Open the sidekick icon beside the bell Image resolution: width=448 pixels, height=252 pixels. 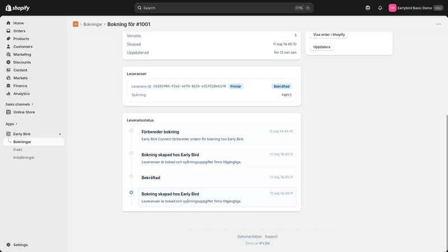tap(368, 8)
